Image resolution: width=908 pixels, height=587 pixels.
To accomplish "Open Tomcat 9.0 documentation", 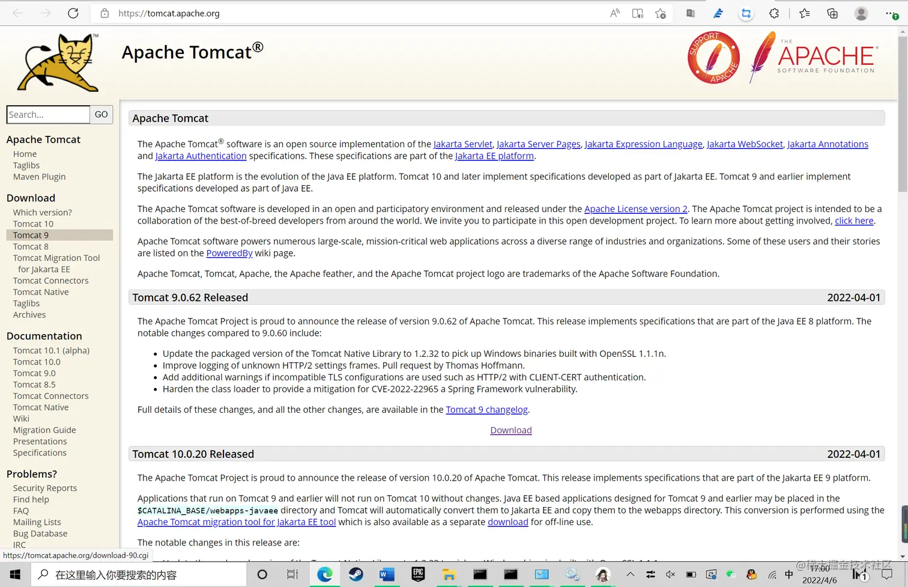I will tap(34, 373).
